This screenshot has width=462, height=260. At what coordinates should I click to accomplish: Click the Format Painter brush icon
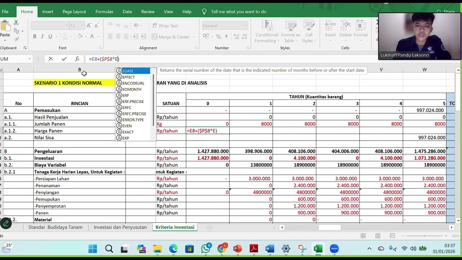tap(16, 39)
